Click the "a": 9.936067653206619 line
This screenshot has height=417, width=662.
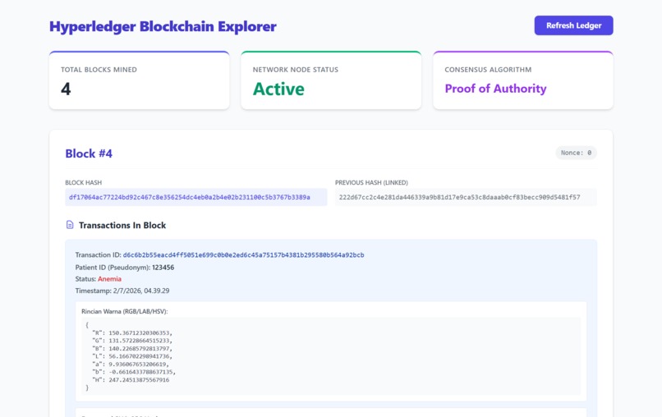131,364
